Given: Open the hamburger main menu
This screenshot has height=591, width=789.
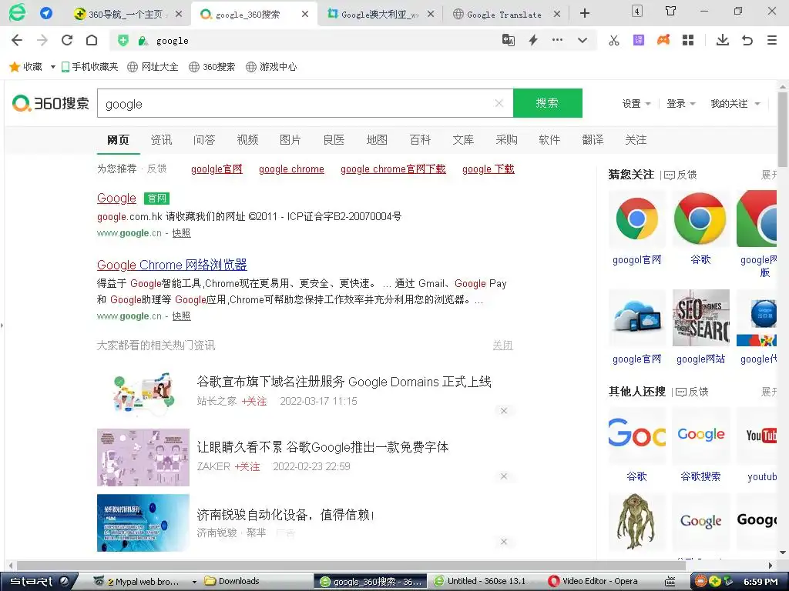Looking at the screenshot, I should pyautogui.click(x=772, y=40).
